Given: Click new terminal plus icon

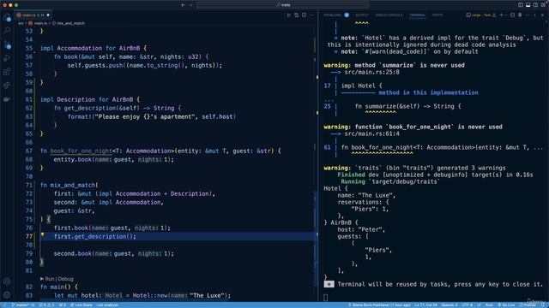Looking at the screenshot, I should [501, 15].
